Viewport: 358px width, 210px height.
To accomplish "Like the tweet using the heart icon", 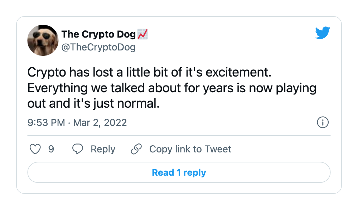I will click(x=35, y=149).
